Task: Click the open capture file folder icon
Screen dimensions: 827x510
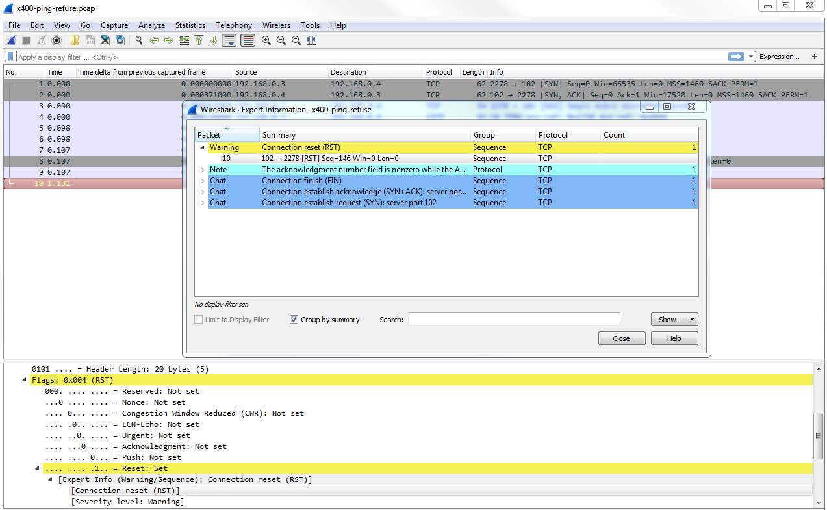Action: click(x=75, y=40)
